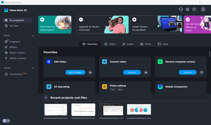This screenshot has height=125, width=211.
Task: Switch to the Video tab
Action: [110, 44]
